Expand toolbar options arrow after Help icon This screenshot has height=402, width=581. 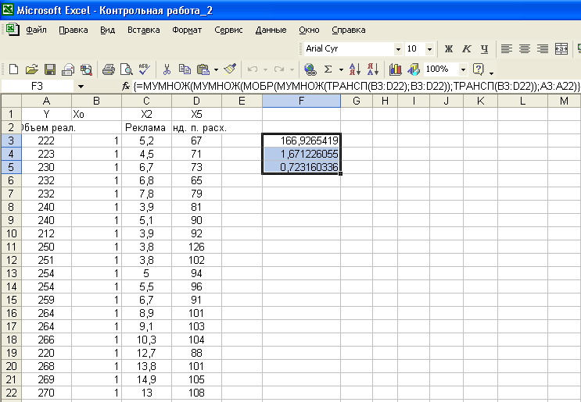491,73
